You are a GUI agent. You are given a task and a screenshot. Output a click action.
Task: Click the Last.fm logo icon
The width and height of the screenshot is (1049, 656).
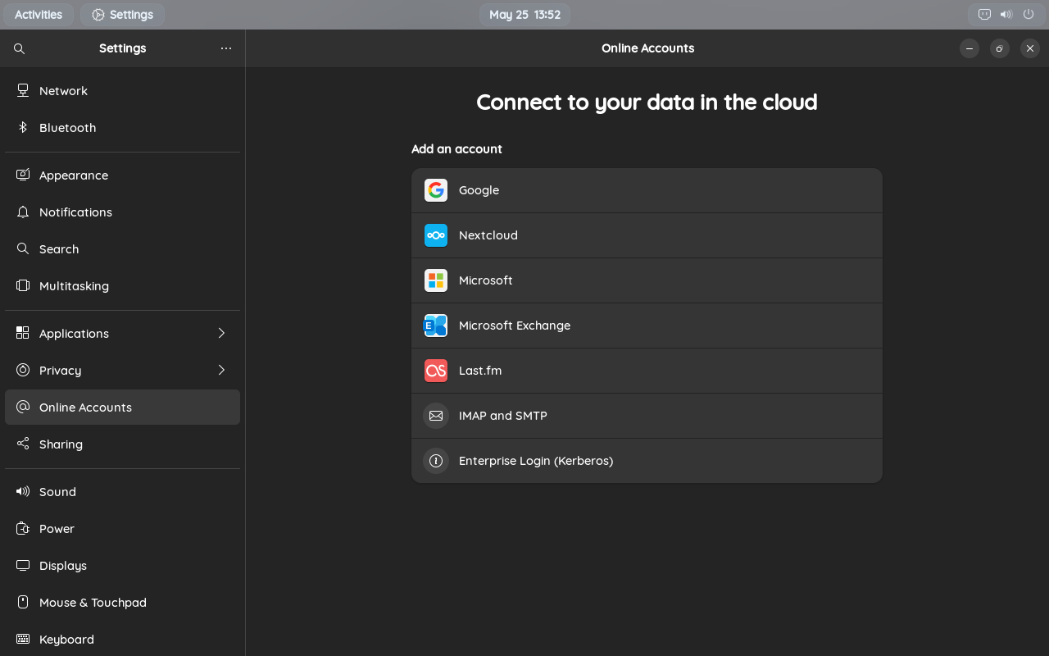[436, 371]
